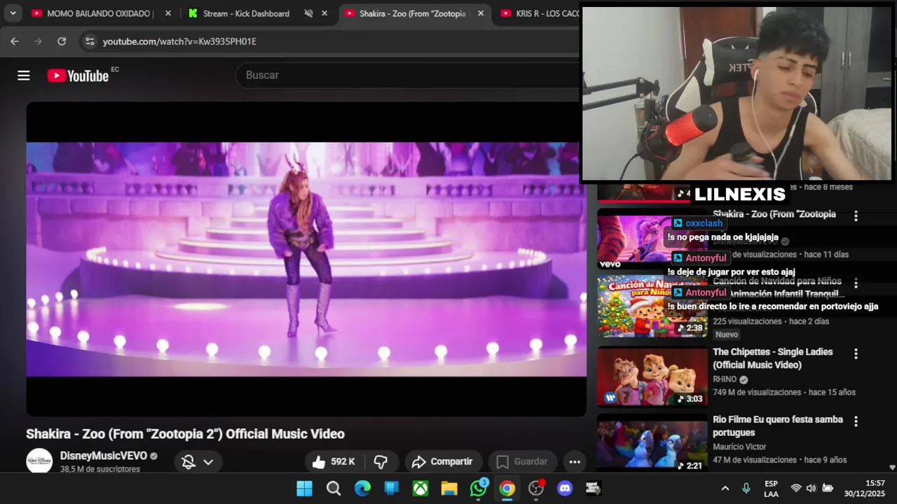Share the video with Compartir
897x504 pixels.
point(443,461)
